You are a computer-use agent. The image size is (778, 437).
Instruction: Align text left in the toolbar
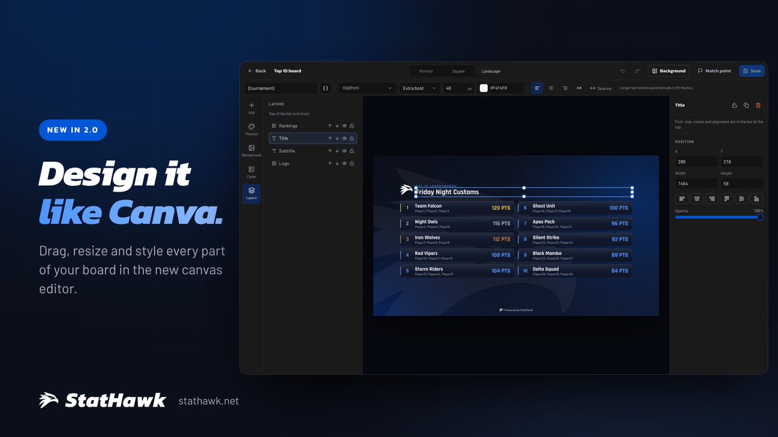pos(537,88)
